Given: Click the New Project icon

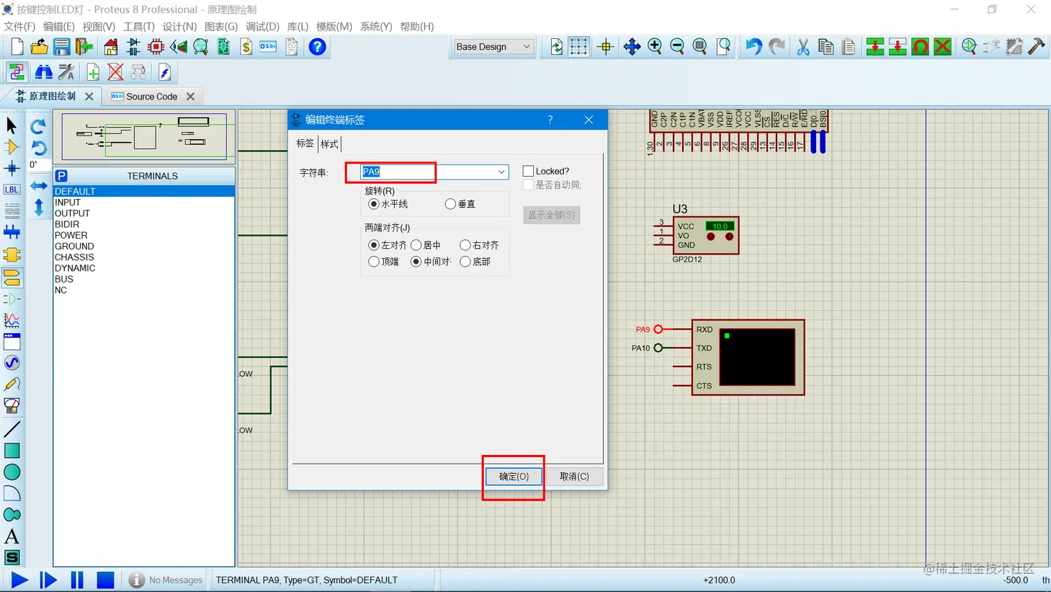Looking at the screenshot, I should 17,47.
